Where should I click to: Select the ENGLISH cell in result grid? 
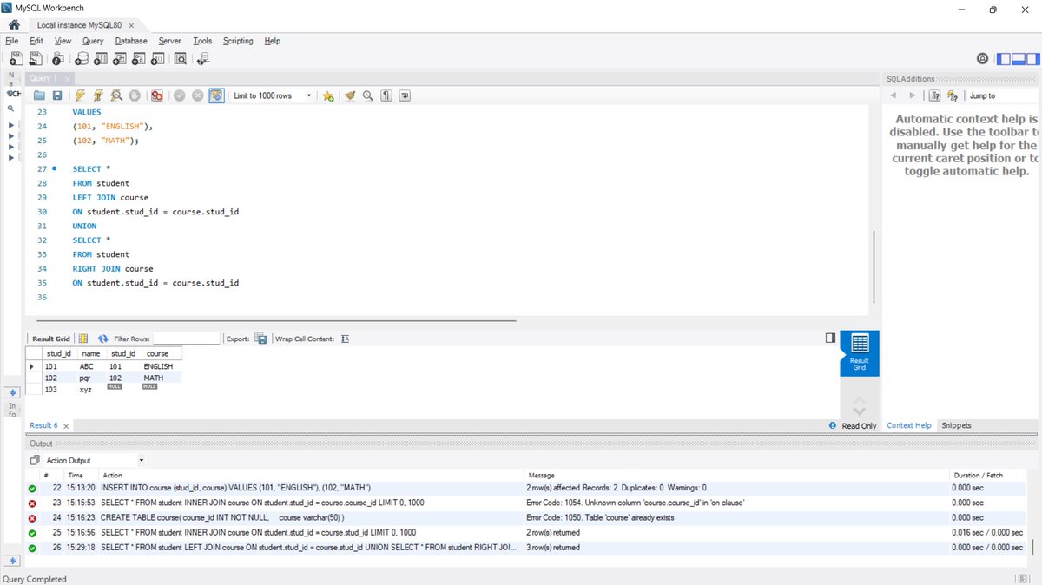(161, 366)
